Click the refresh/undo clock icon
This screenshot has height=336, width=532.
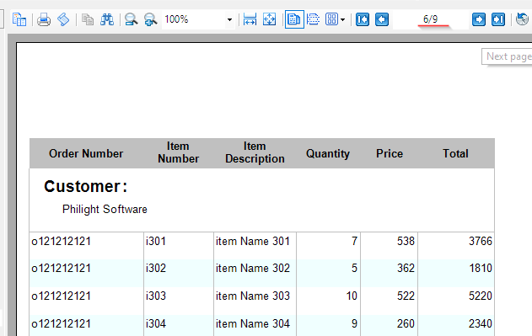[523, 19]
